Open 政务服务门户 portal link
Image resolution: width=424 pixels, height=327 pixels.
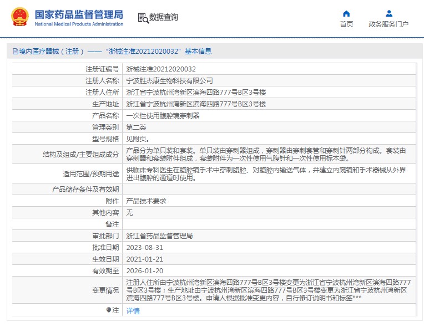pos(388,24)
